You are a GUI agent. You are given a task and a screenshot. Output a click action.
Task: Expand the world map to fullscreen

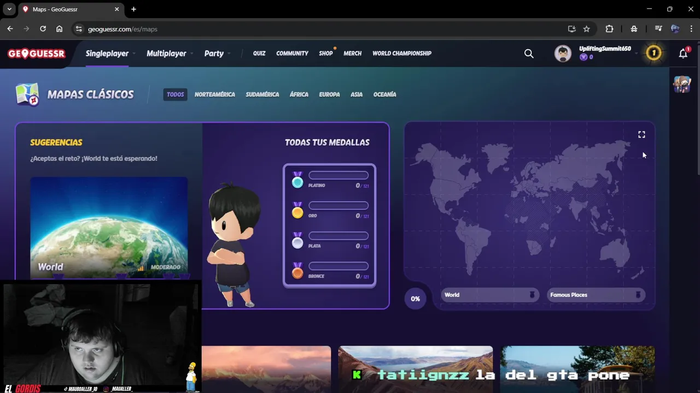pos(641,134)
